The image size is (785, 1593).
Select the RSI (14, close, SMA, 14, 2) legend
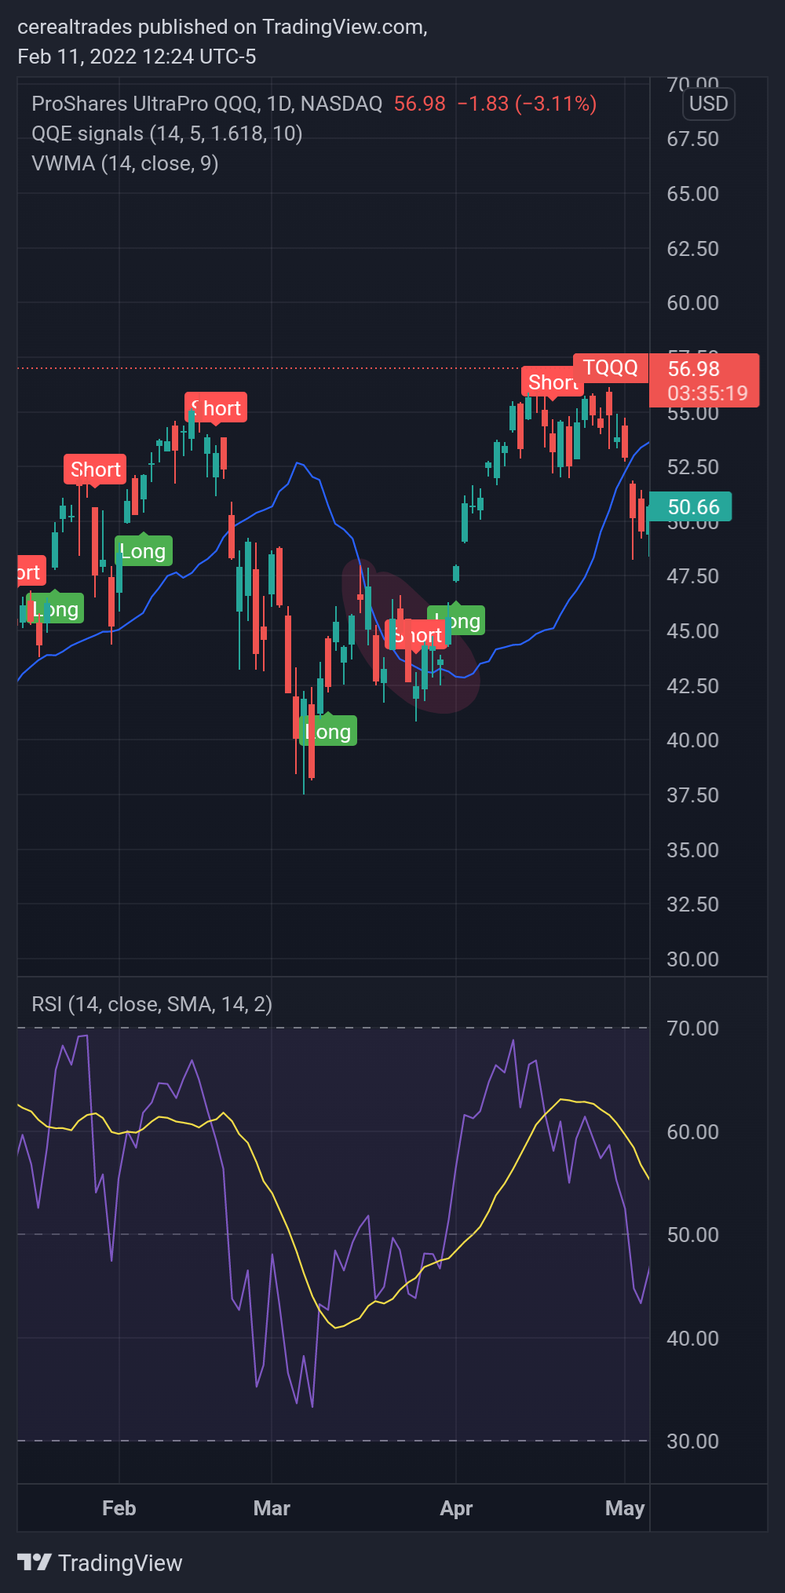(x=152, y=1004)
